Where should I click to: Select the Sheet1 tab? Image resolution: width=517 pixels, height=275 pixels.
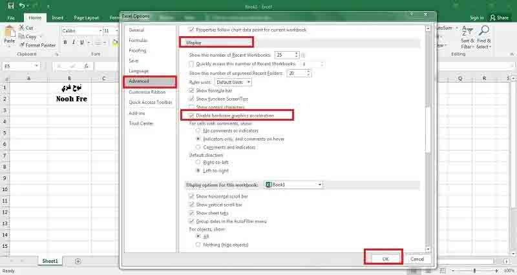[50, 261]
